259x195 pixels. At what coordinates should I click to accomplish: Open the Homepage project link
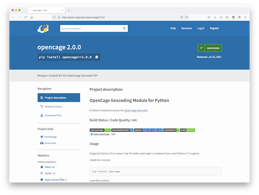[x=50, y=137]
